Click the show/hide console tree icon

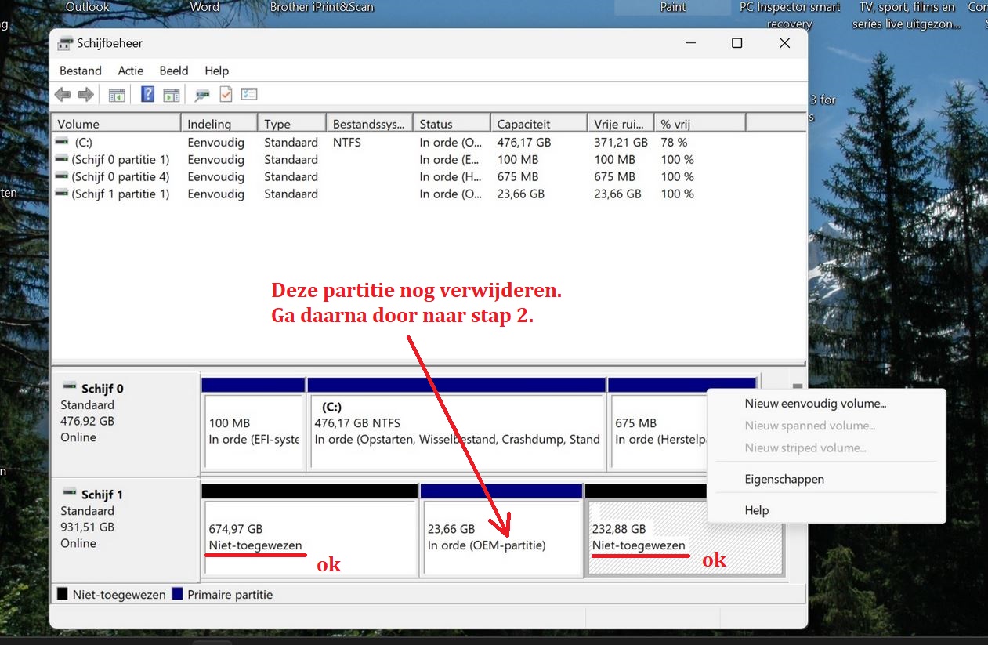117,95
